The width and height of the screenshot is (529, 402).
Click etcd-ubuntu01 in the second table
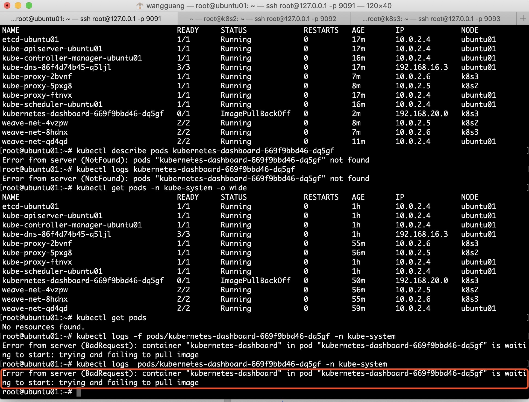point(30,206)
